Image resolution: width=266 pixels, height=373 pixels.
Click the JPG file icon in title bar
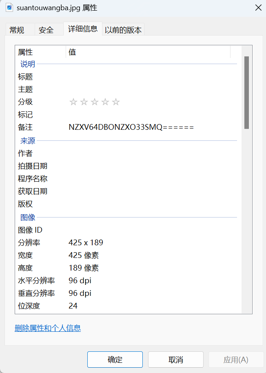(x=9, y=8)
